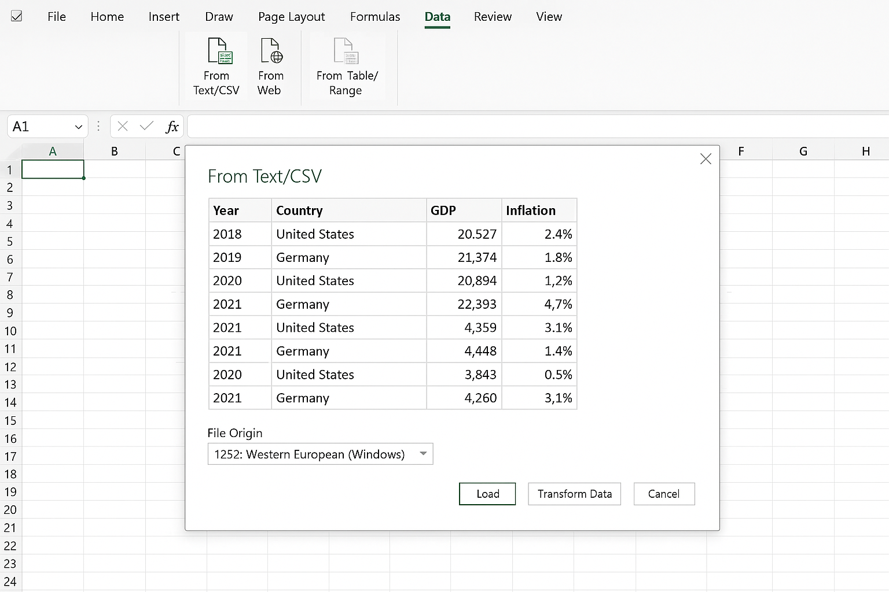The width and height of the screenshot is (889, 592).
Task: Click the From Web ribbon icon
Action: coord(271,51)
